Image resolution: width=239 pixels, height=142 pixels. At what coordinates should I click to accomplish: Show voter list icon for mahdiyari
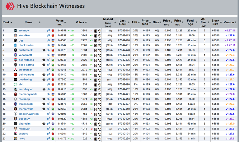(x=96, y=129)
